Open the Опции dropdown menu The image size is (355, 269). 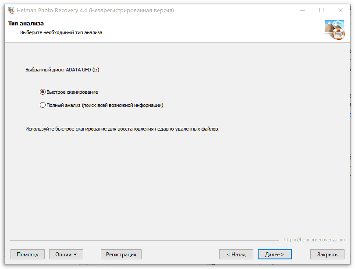pyautogui.click(x=66, y=254)
